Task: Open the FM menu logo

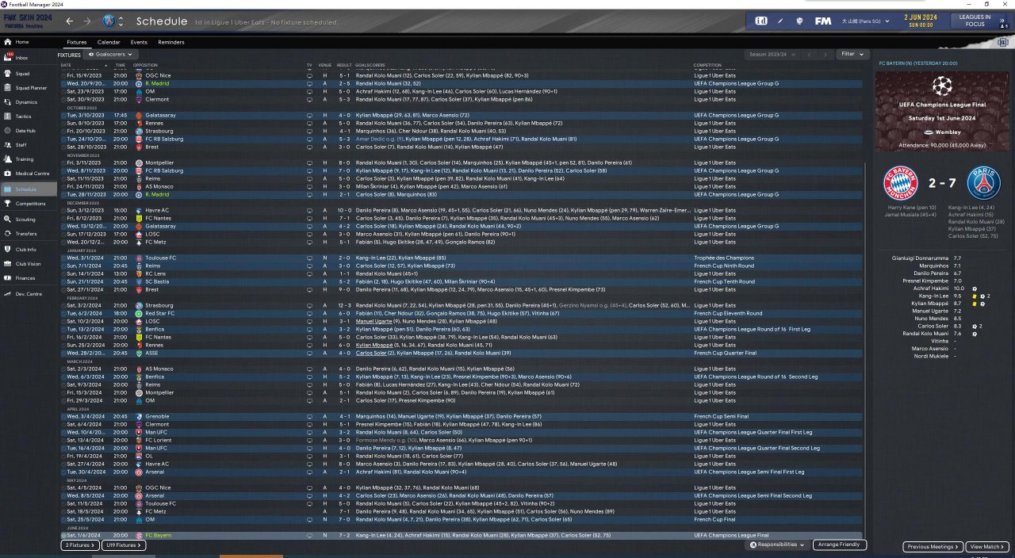Action: click(x=822, y=21)
